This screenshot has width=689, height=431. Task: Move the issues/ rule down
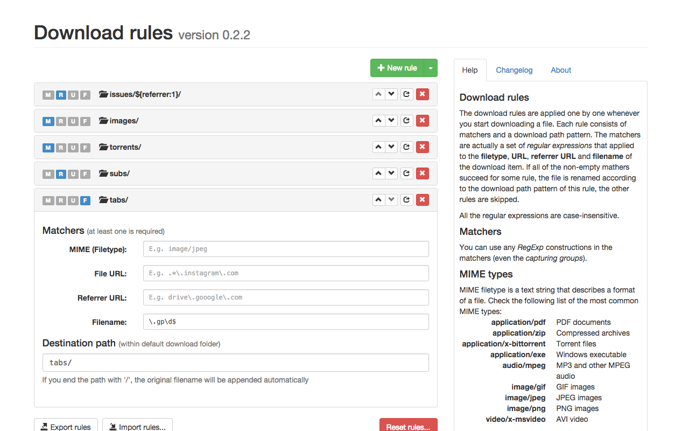coord(391,94)
